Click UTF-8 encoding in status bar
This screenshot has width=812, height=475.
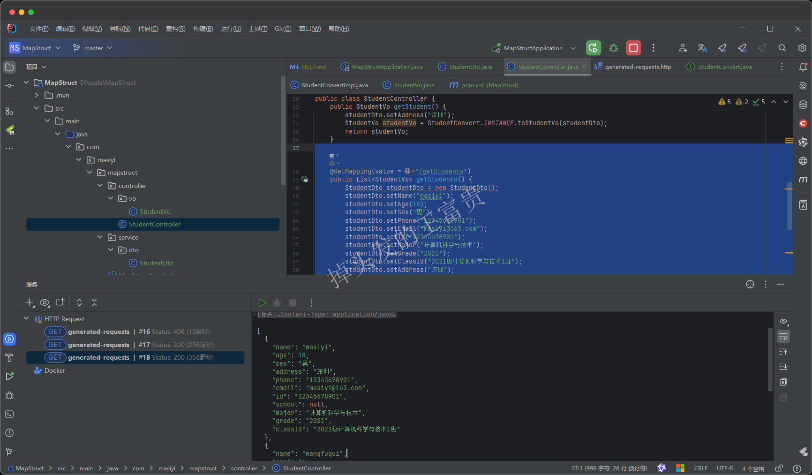725,468
